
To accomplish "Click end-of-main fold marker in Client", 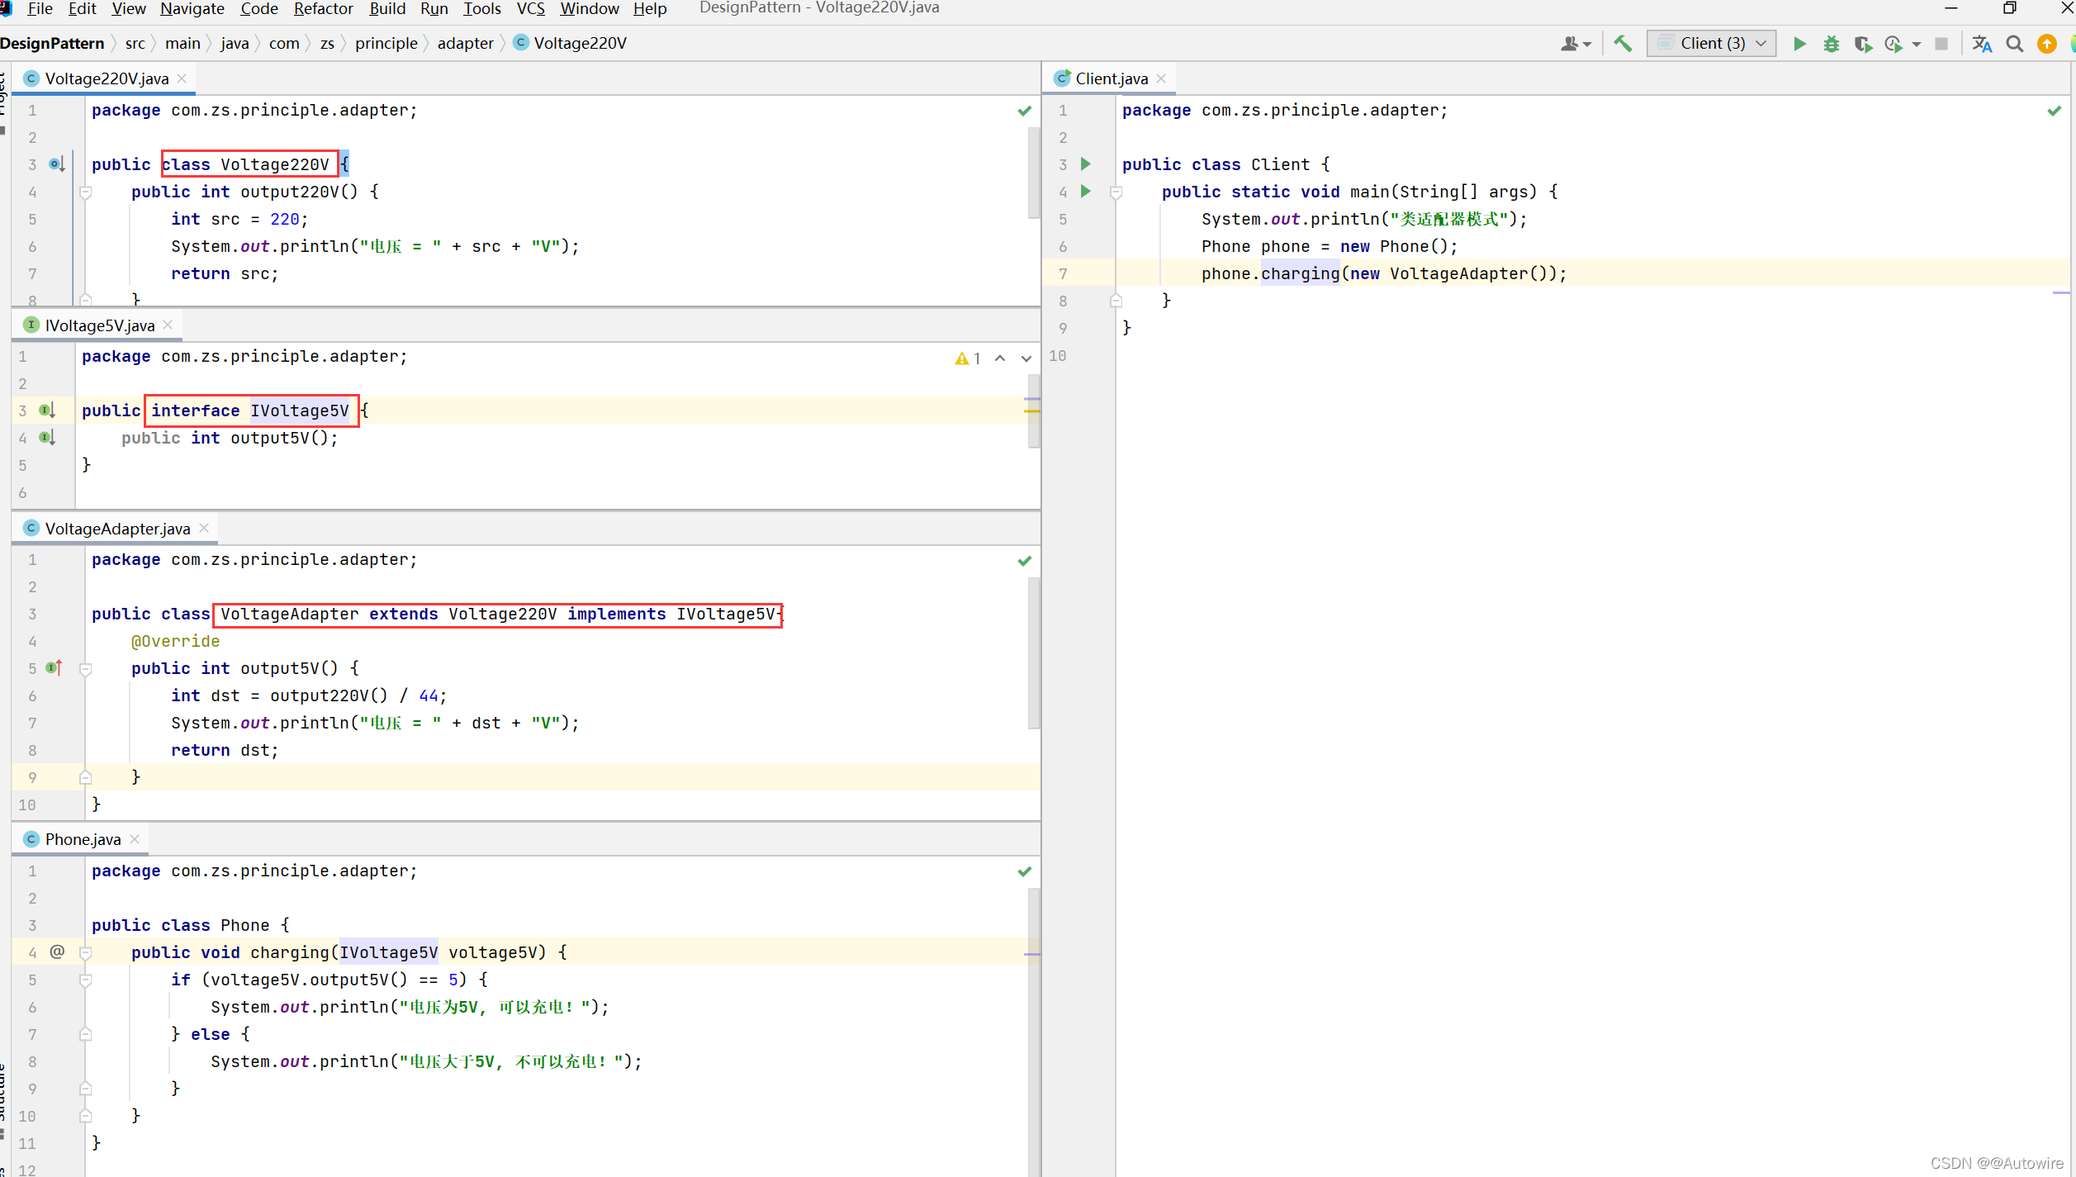I will coord(1116,301).
